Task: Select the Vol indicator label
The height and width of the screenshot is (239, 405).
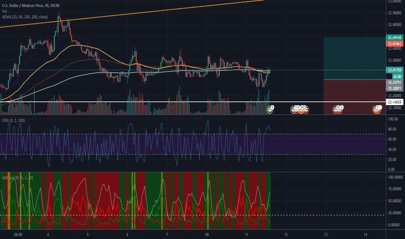Action: 4,11
